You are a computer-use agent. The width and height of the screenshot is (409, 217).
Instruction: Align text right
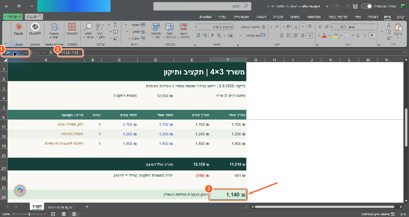tap(309, 35)
